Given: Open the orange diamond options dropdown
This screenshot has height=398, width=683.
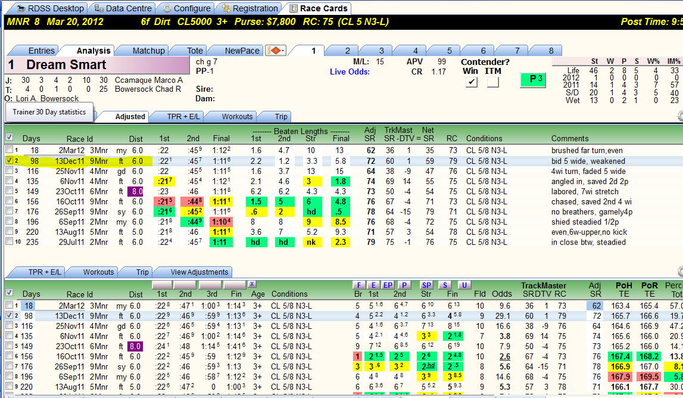Looking at the screenshot, I should click(276, 51).
